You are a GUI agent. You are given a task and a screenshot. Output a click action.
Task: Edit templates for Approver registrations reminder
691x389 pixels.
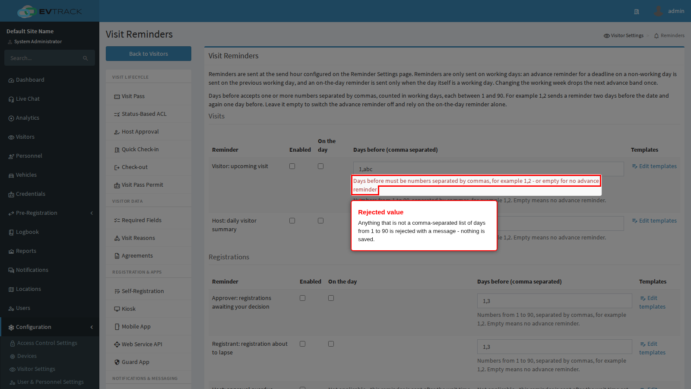653,303
